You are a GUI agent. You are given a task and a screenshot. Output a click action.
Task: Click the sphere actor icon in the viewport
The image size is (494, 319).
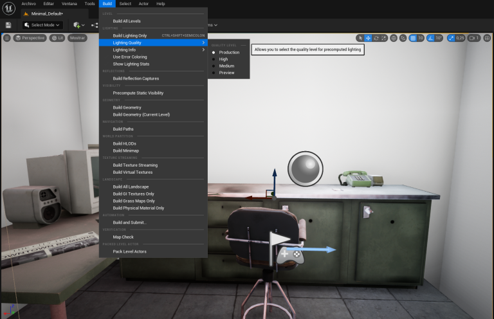pyautogui.click(x=306, y=169)
